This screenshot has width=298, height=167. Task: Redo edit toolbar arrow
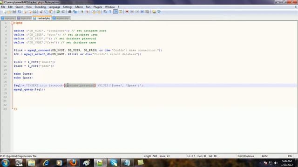63,12
